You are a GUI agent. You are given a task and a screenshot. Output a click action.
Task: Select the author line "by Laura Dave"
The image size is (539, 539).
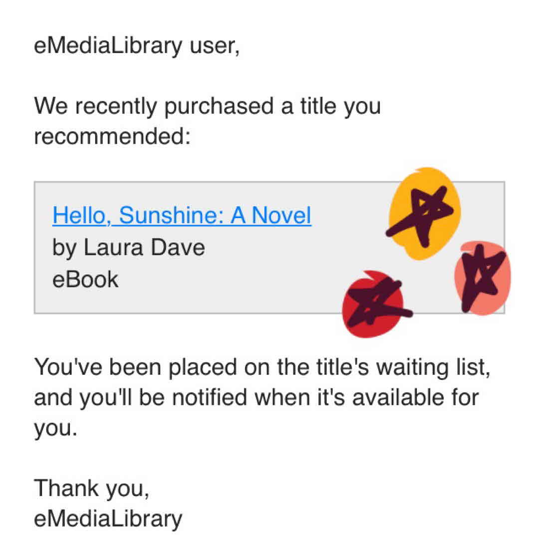pyautogui.click(x=128, y=248)
